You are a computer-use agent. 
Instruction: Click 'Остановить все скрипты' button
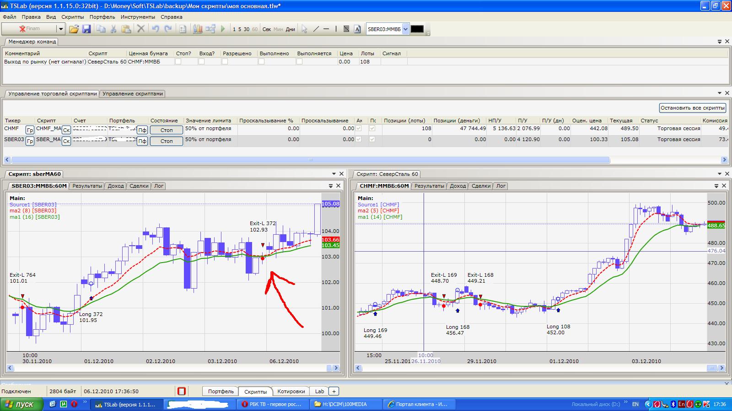[x=693, y=108]
